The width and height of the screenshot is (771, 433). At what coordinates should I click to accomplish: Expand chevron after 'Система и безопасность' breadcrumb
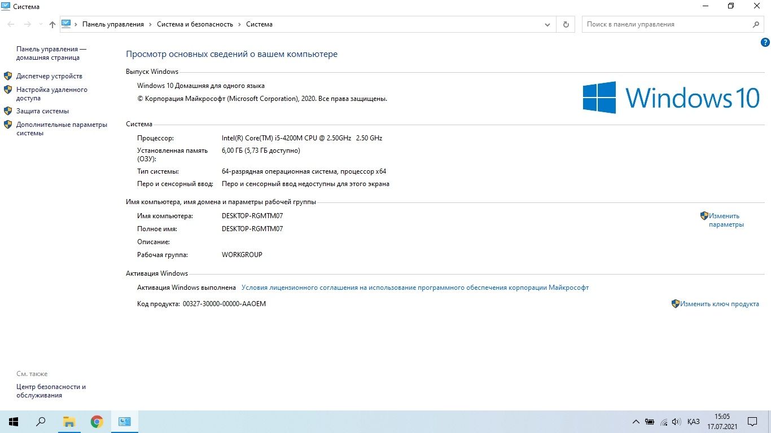pyautogui.click(x=239, y=24)
